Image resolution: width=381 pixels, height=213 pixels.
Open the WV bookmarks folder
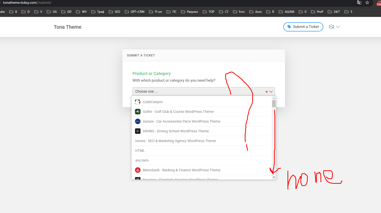(x=81, y=12)
